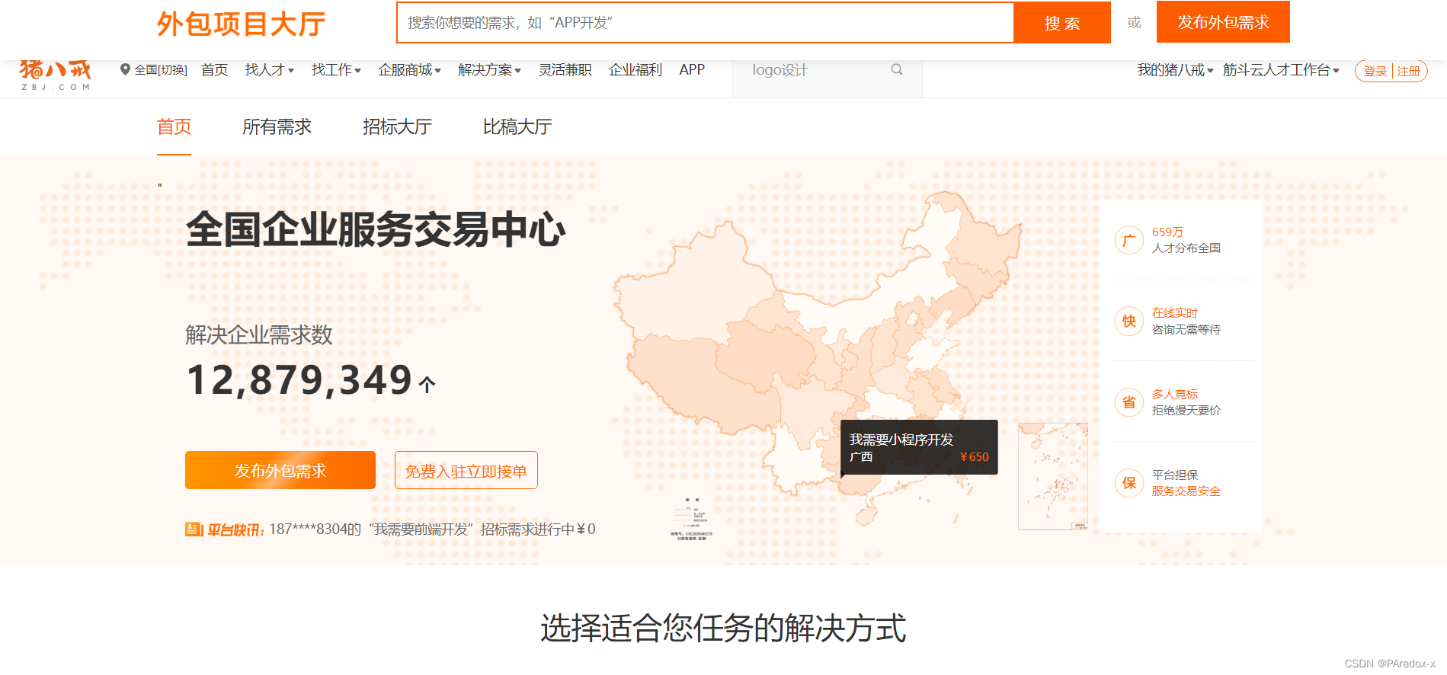Click the 659万 人才分布全国 text
1447x675 pixels.
(1186, 240)
